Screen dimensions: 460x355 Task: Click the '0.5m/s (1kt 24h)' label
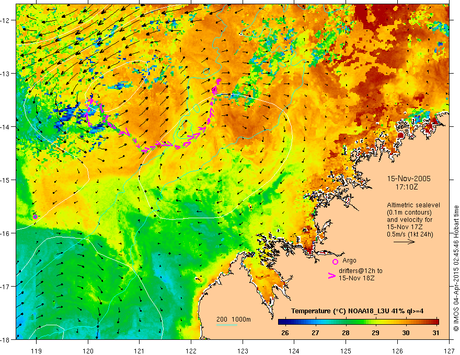[410, 234]
